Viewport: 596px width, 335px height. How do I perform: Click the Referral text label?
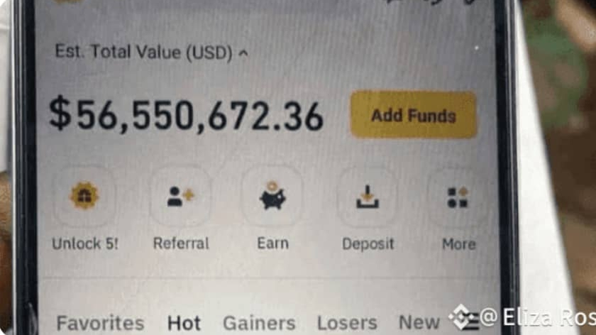click(x=181, y=243)
